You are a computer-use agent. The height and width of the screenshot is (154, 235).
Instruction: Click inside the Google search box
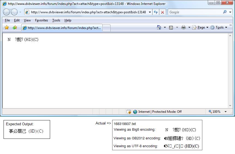click(195, 12)
